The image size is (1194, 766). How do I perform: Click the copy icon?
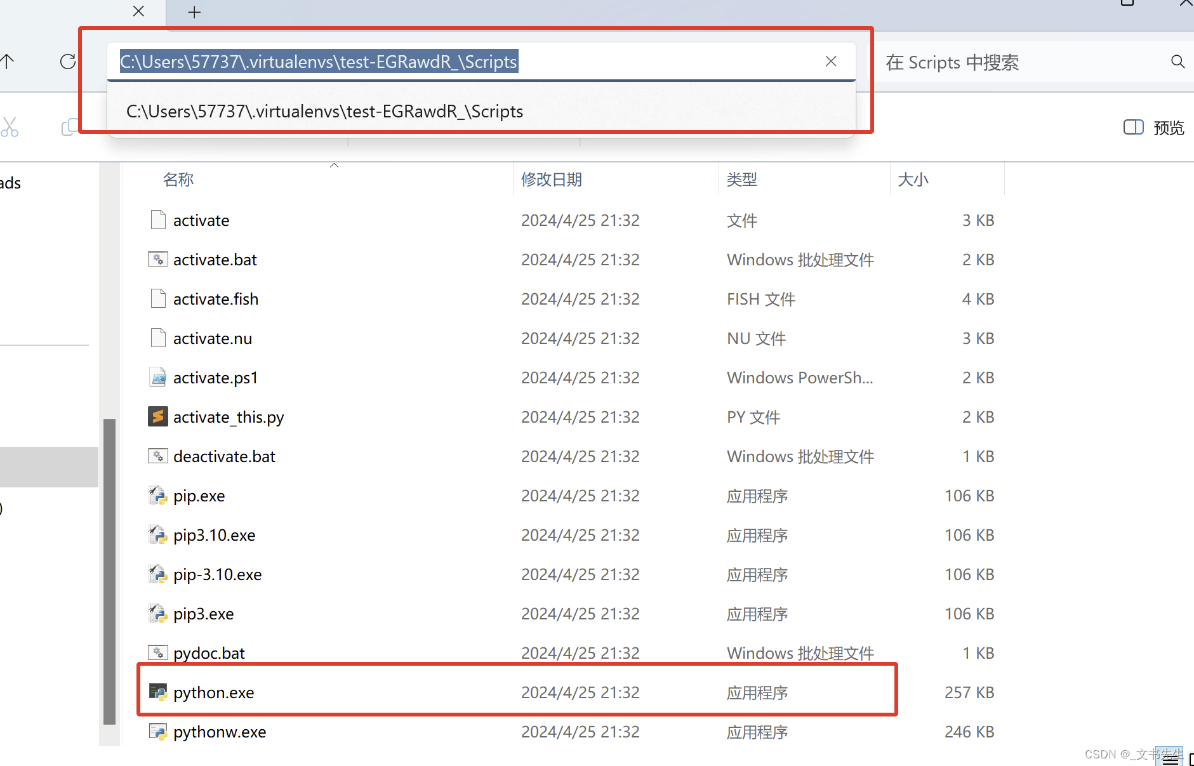(x=70, y=127)
